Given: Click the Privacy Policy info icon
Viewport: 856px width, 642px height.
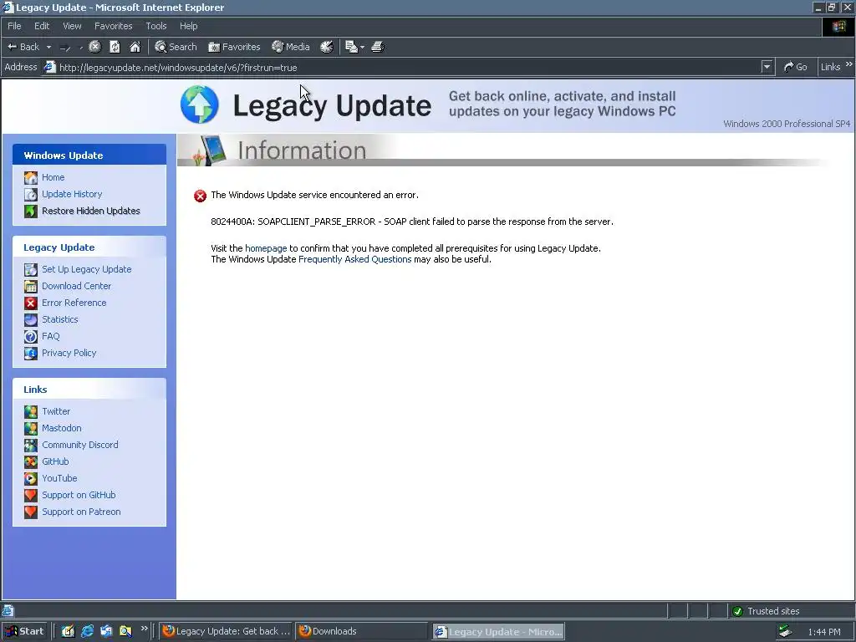Looking at the screenshot, I should 31,354.
